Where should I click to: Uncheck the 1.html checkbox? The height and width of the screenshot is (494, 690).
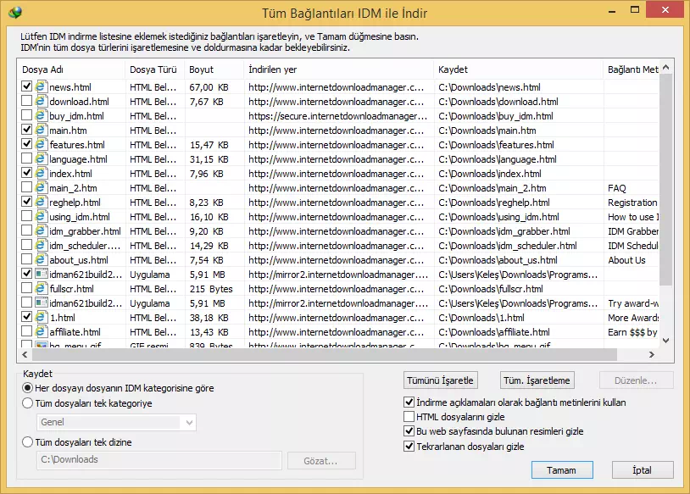point(26,317)
